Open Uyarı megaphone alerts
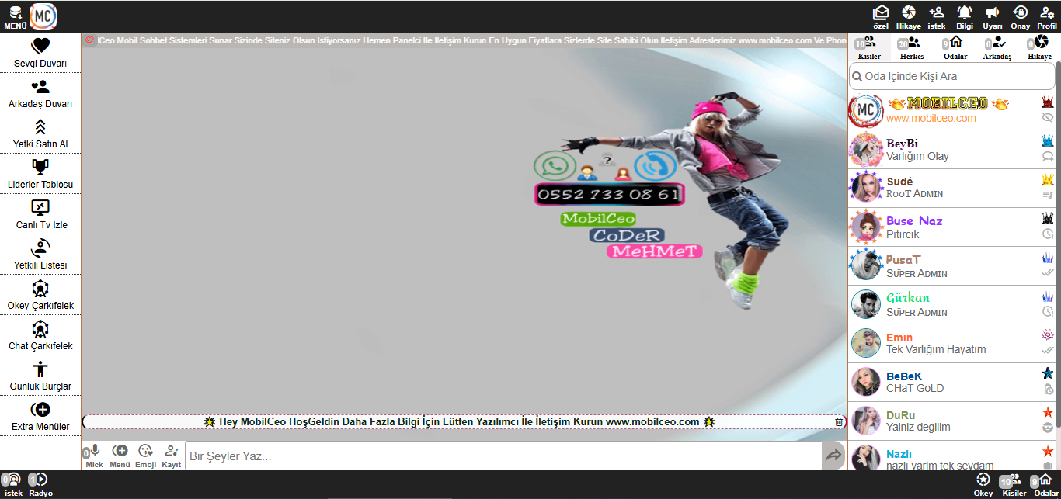 993,16
